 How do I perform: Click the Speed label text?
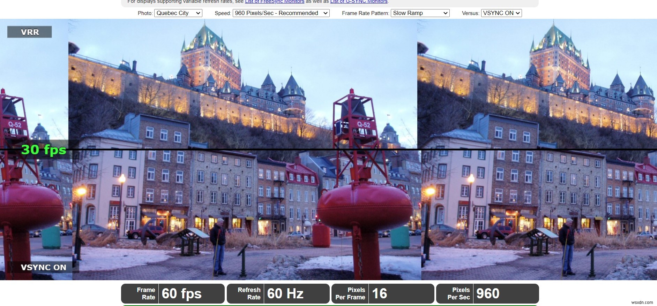point(223,13)
